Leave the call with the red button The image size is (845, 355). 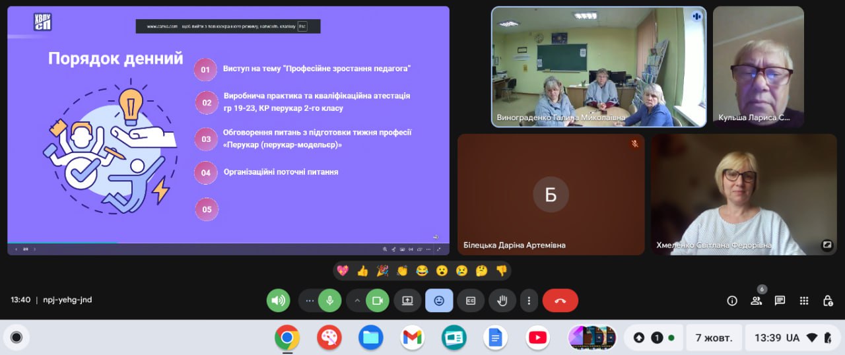pos(560,300)
